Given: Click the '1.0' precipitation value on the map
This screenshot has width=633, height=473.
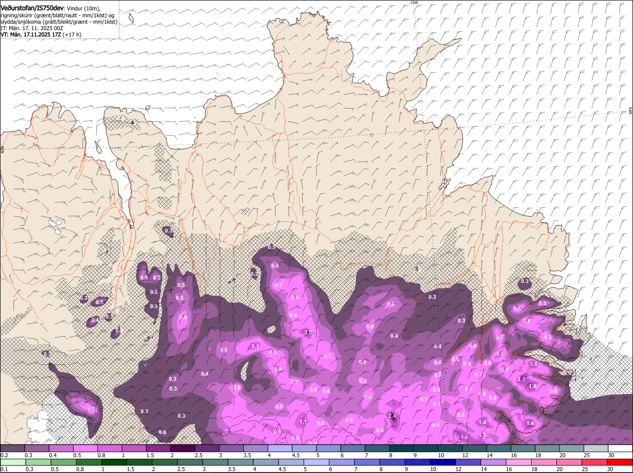Looking at the screenshot, I should (505, 369).
